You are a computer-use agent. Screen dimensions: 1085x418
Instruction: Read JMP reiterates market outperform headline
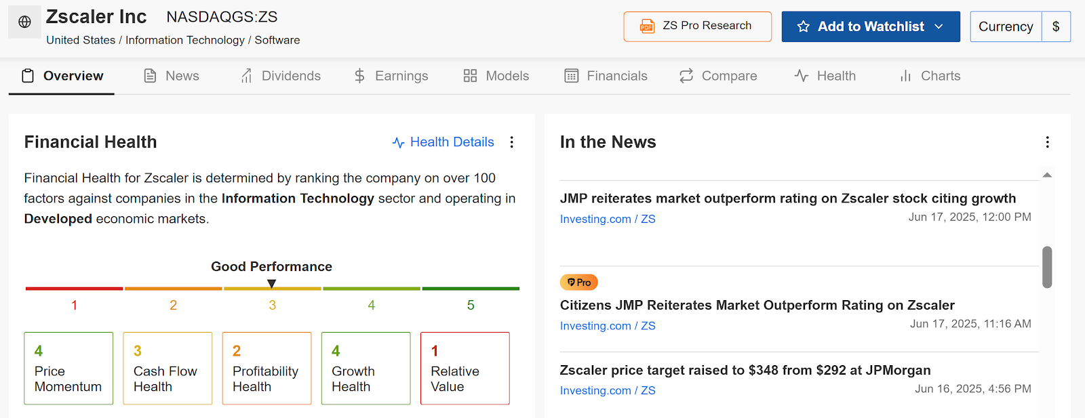(788, 198)
